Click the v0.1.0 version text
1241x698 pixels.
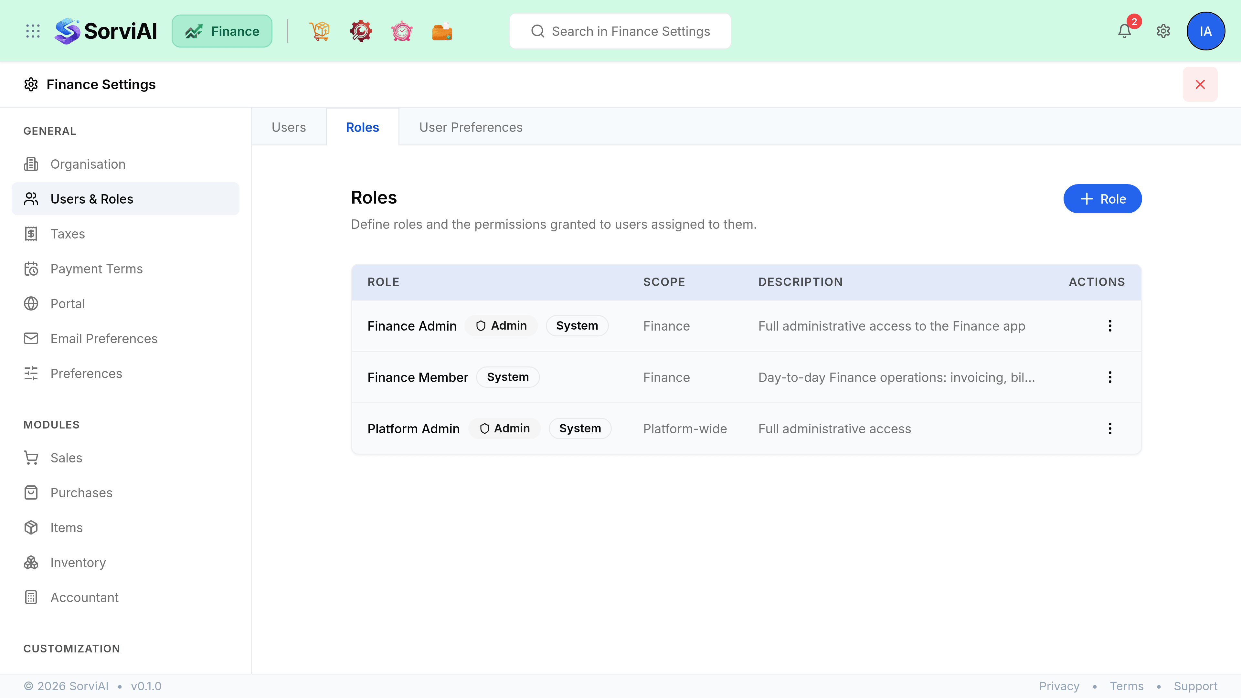(146, 686)
